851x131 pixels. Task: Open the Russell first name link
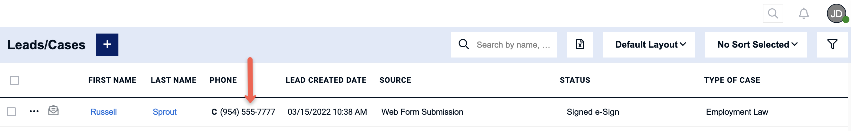tap(103, 112)
